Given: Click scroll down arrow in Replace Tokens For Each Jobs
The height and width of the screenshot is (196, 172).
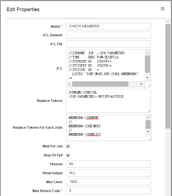Looking at the screenshot, I should point(148,132).
